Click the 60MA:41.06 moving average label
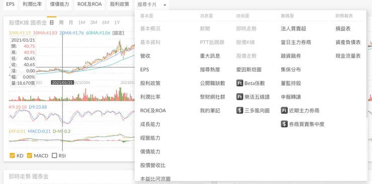 pyautogui.click(x=98, y=33)
